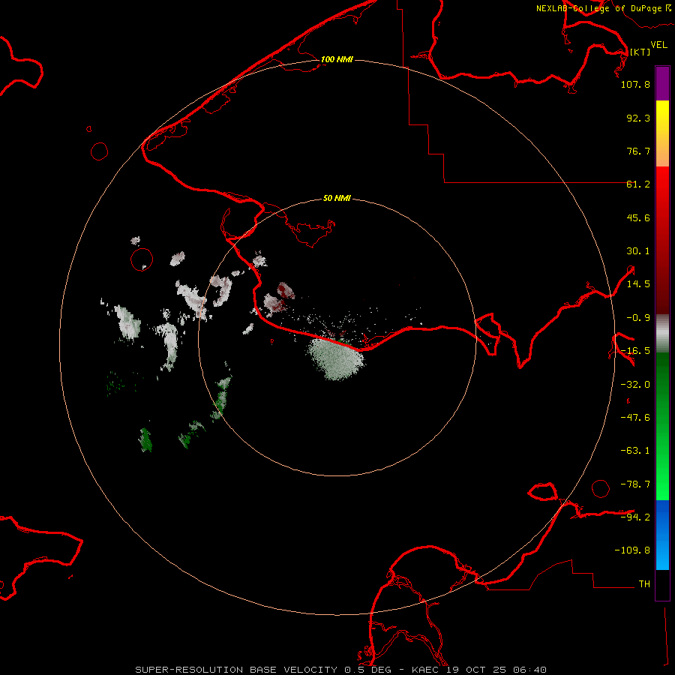Click the TH label on the color scale
Image resolution: width=675 pixels, height=675 pixels.
644,584
